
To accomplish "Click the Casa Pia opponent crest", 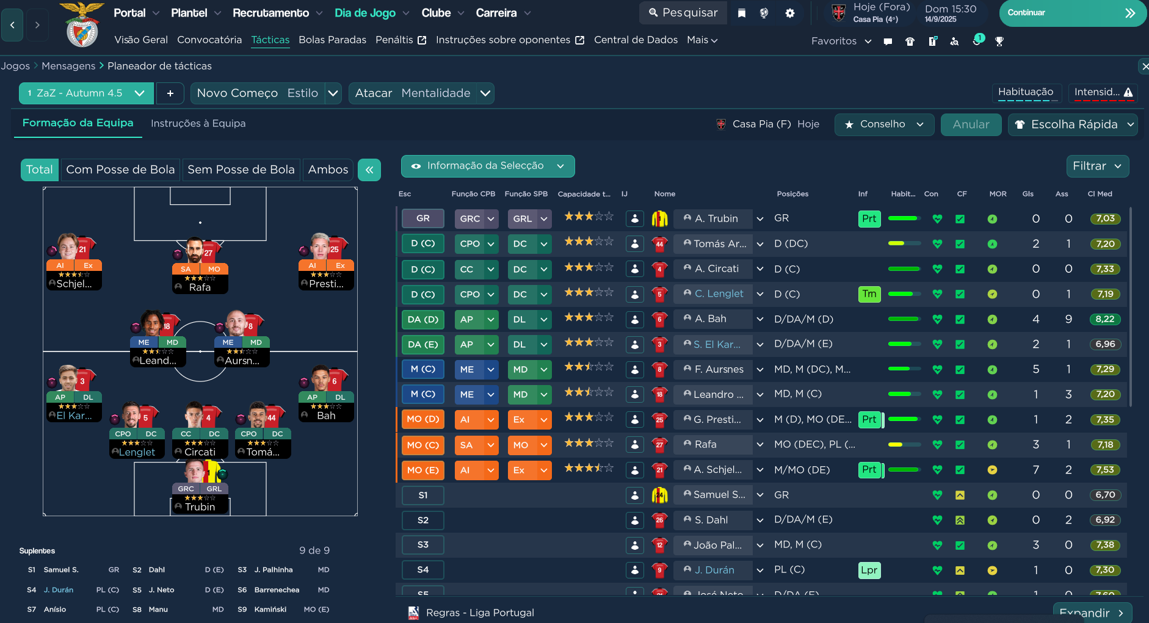I will 839,12.
